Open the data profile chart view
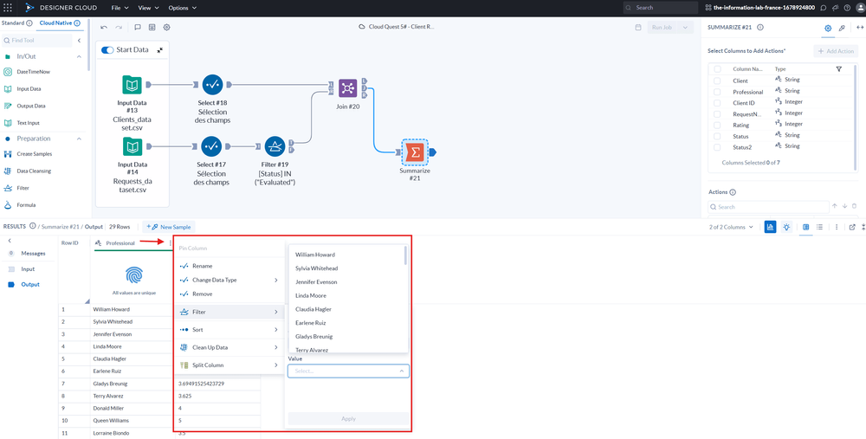 tap(770, 227)
